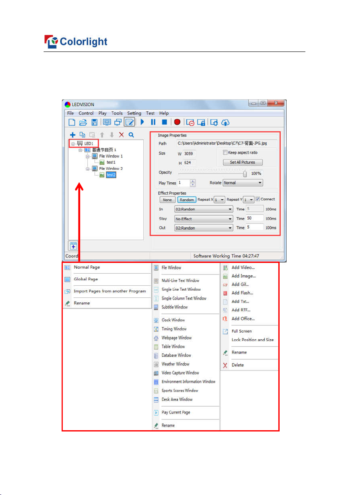Viewport: 349px width, 495px height.
Task: Pause playback with the Pause icon
Action: pos(153,122)
